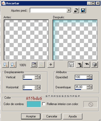Click the Vertical offset value field

coord(29,77)
